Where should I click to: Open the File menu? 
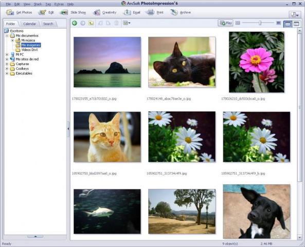click(x=8, y=4)
